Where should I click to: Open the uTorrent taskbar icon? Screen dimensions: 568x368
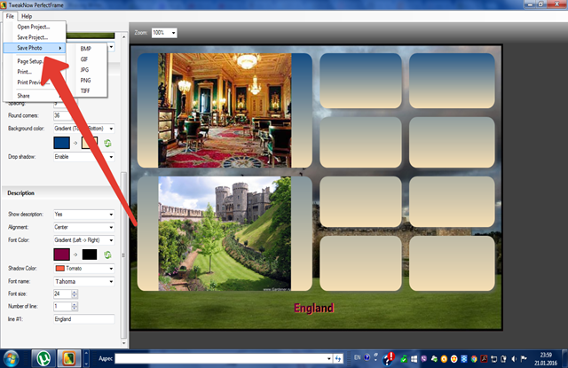point(42,358)
